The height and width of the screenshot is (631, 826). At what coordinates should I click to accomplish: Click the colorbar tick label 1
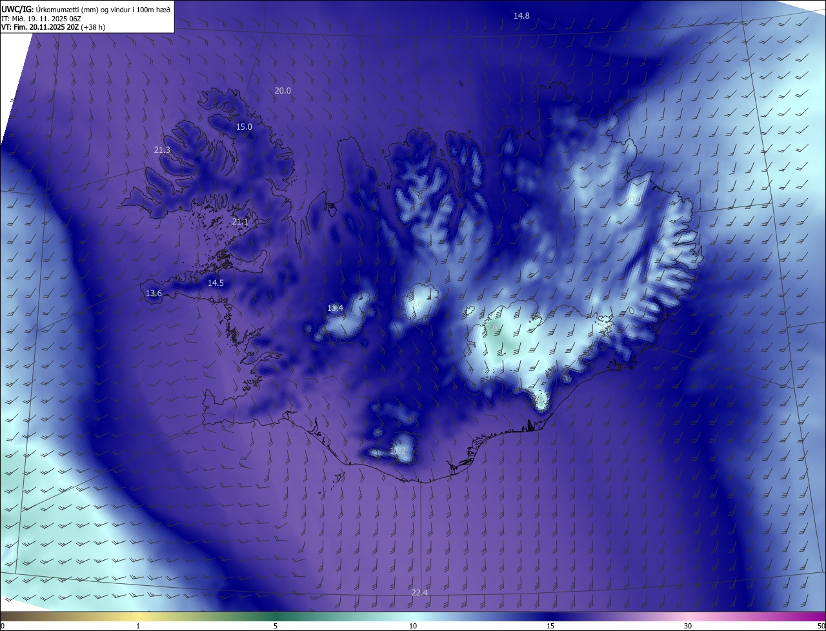click(138, 626)
